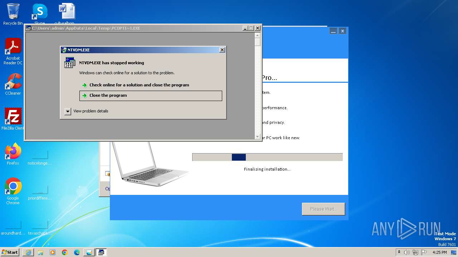Switch to NTVDM taskbar button
The image size is (458, 257).
tap(101, 252)
